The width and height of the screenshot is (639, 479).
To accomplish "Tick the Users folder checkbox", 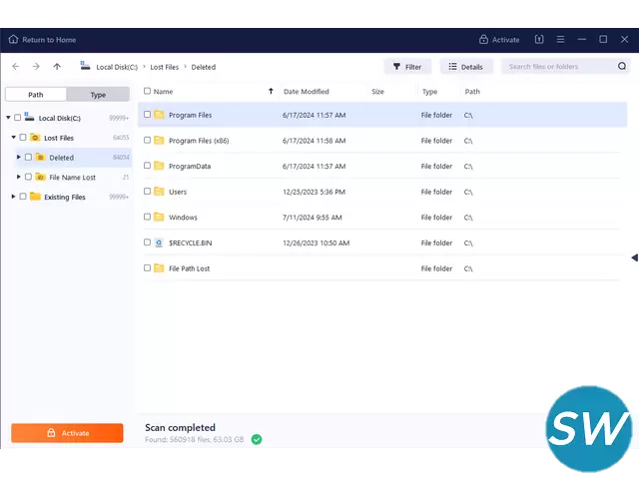I will (148, 192).
